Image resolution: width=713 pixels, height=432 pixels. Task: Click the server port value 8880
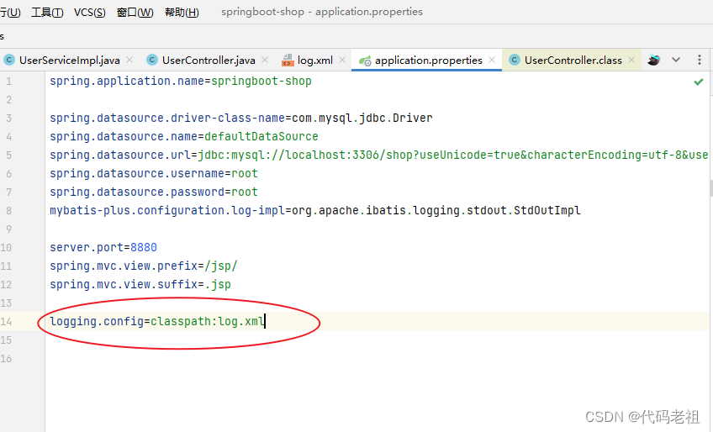144,247
